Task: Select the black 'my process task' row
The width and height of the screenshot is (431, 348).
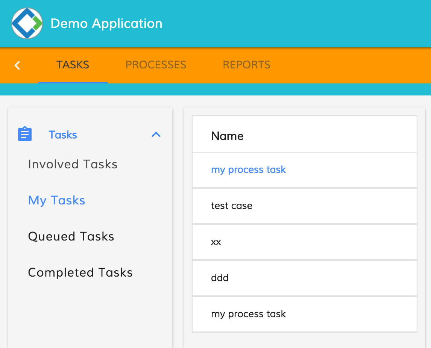Action: (x=305, y=314)
